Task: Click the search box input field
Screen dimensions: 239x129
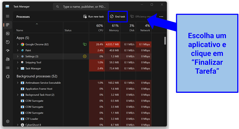Action: 81,7
